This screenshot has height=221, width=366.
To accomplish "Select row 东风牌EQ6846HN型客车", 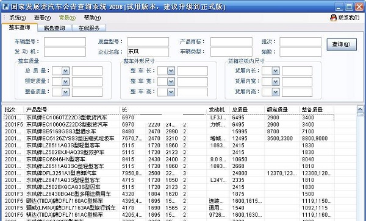I will [x=169, y=160].
